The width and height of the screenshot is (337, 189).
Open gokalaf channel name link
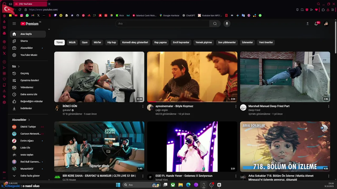pyautogui.click(x=67, y=110)
